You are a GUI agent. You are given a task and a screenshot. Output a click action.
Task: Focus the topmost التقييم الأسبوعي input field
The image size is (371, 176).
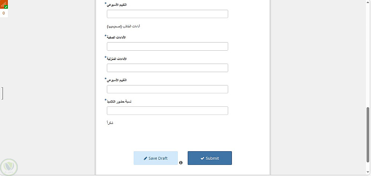(167, 14)
